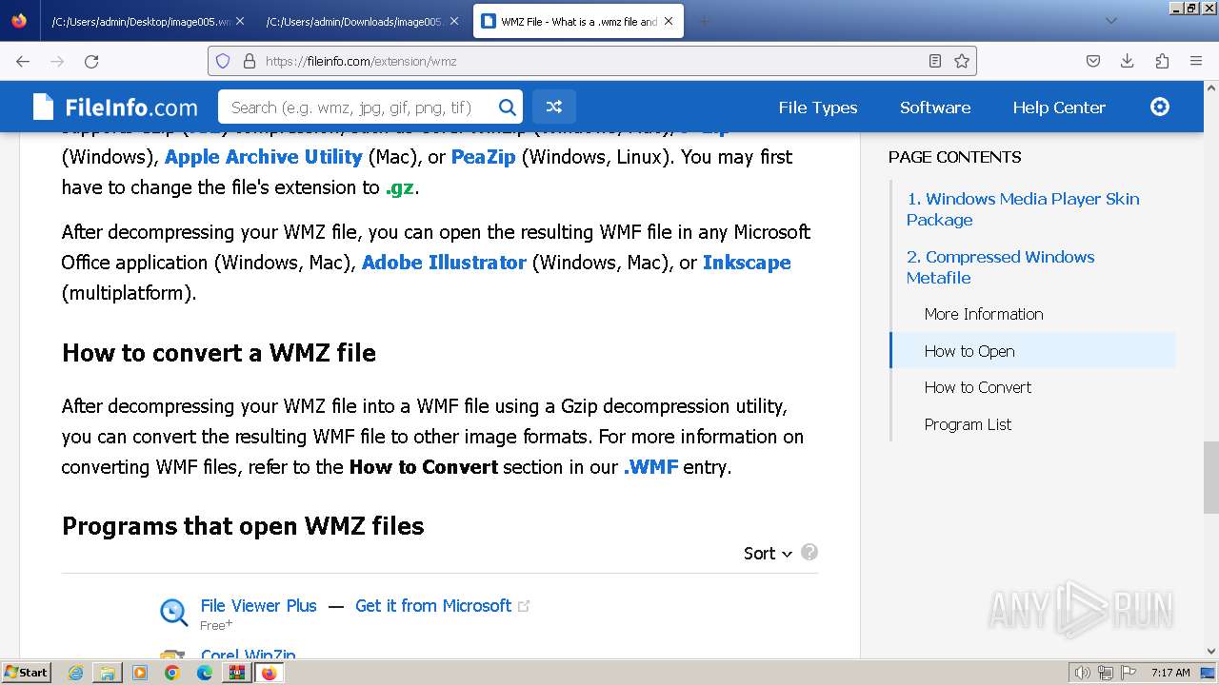Viewport: 1219px width, 685px height.
Task: Click the Firefox URL address bar
Action: point(590,61)
